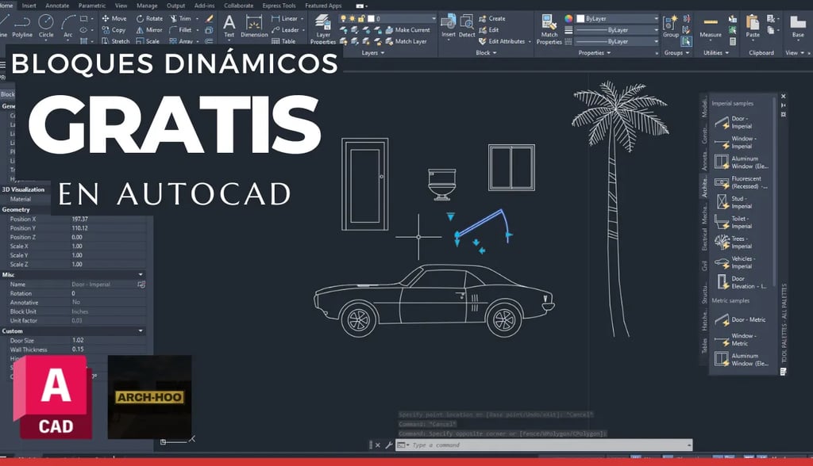Select Door - Metric palette block
Viewport: 813px width, 466px height.
click(x=740, y=319)
